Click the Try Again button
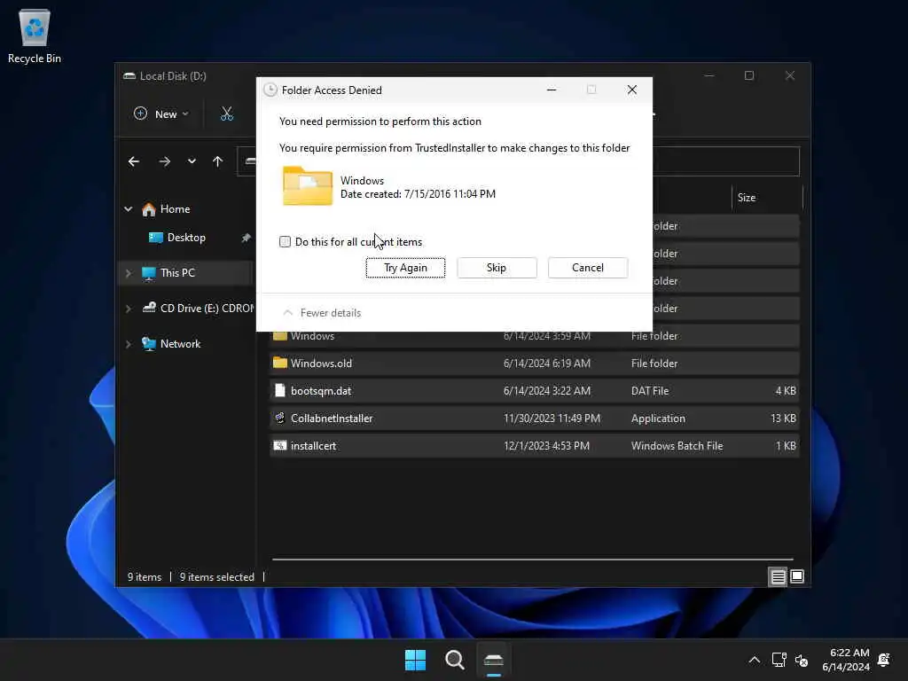Screen dimensions: 908x681 pyautogui.click(x=405, y=268)
